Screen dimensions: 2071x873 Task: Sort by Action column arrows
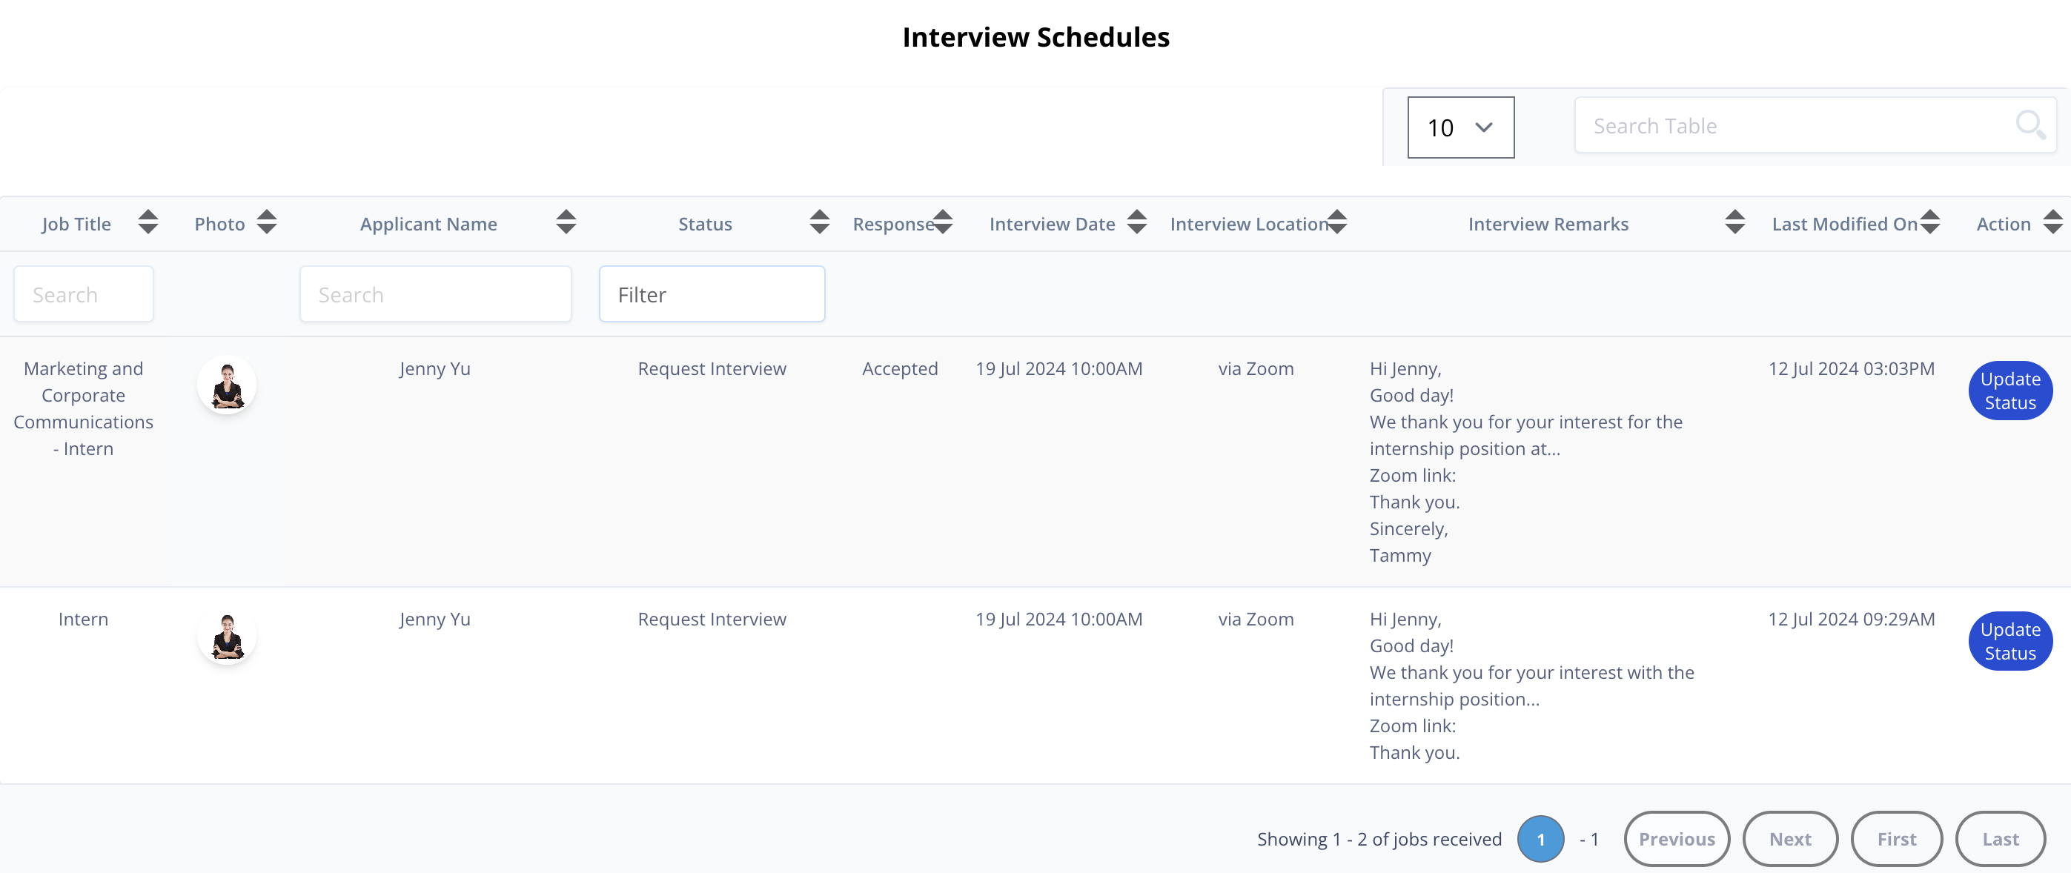(2052, 222)
